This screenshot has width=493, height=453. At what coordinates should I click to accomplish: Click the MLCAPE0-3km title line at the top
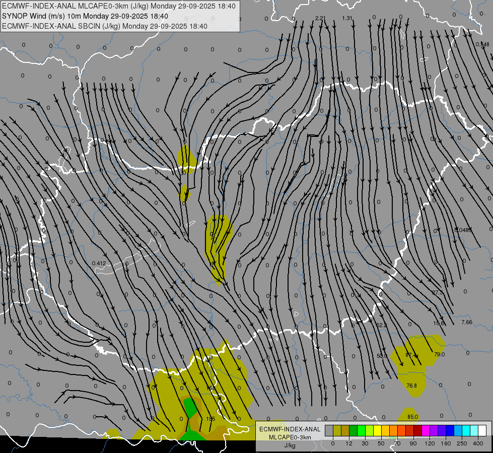pos(118,6)
